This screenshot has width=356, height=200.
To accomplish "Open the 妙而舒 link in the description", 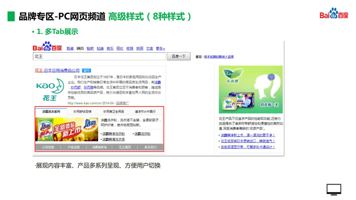I will (75, 87).
